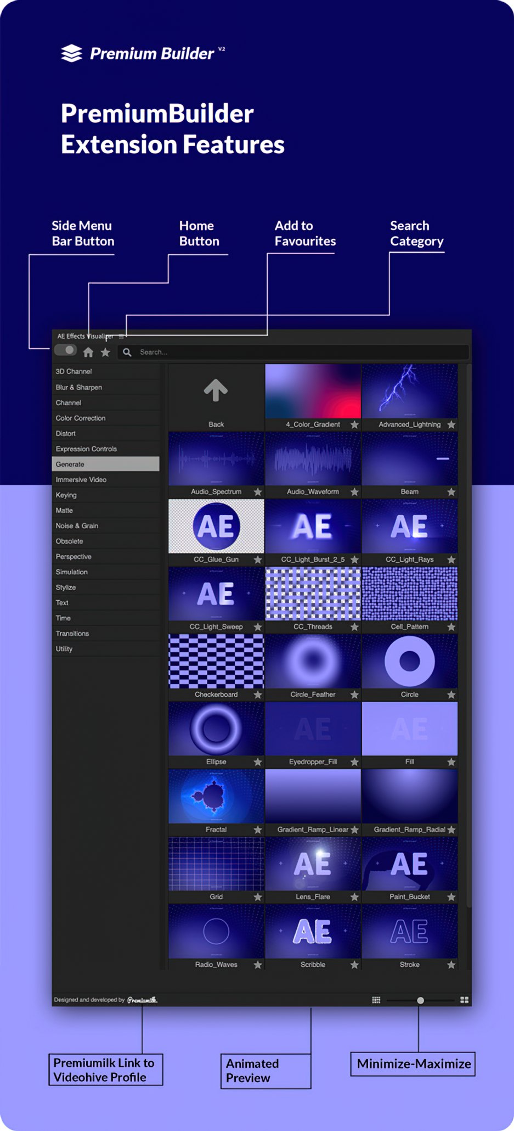
Task: Open the favourites star in toolbar
Action: pos(105,352)
